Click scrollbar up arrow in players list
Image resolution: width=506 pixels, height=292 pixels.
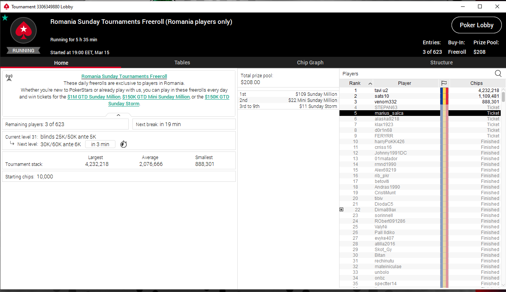[x=503, y=90]
